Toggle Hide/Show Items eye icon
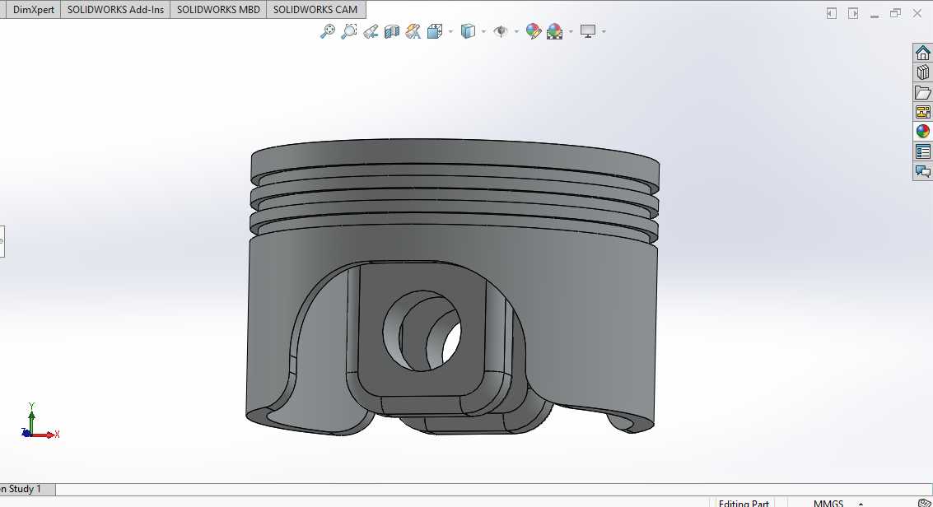Image resolution: width=933 pixels, height=507 pixels. [501, 31]
